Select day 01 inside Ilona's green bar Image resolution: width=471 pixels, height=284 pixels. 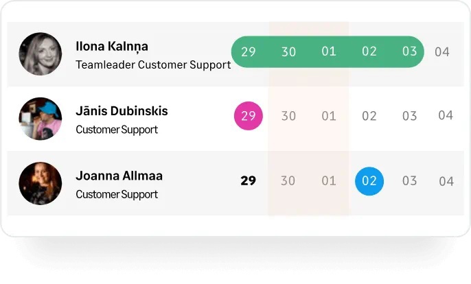pos(329,51)
